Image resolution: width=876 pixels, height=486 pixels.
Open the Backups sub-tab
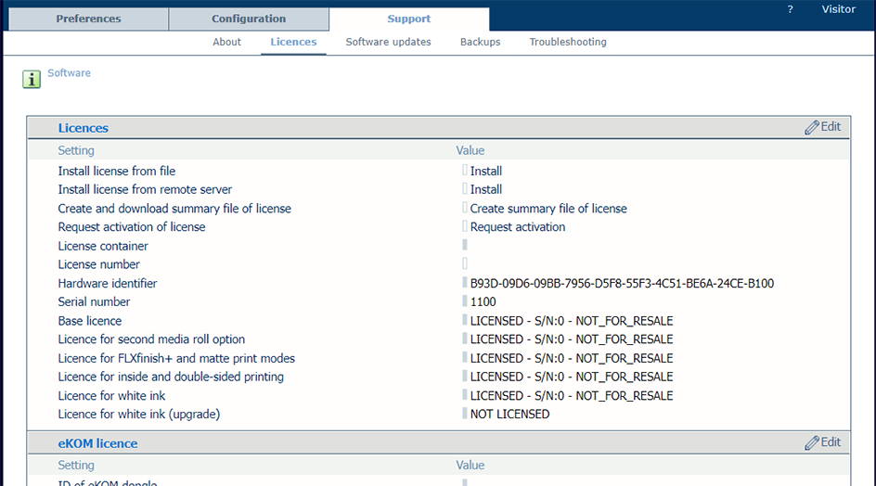point(480,42)
